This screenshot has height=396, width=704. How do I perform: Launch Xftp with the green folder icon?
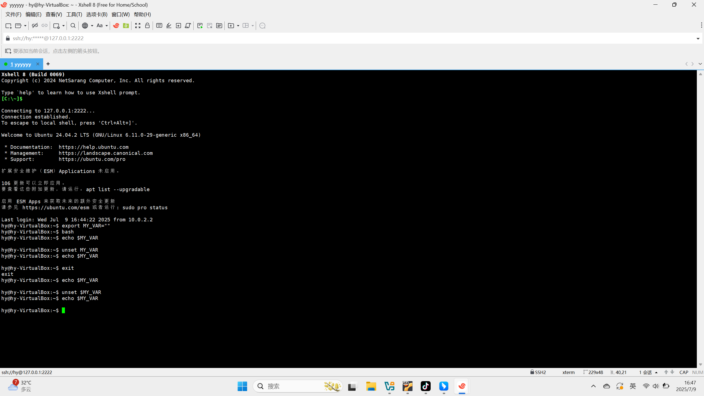point(126,26)
